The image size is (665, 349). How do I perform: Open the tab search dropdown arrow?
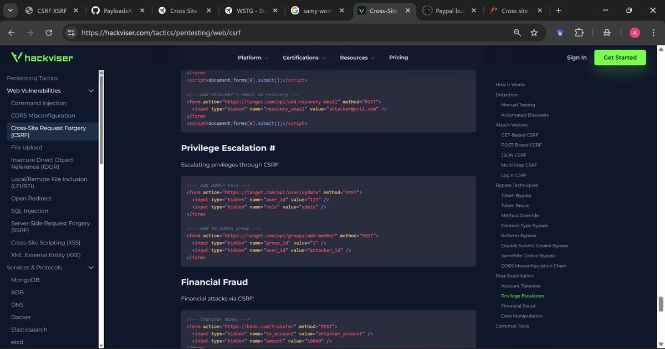click(x=11, y=11)
